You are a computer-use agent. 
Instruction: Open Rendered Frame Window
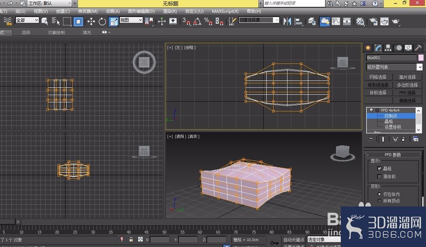tap(384, 21)
